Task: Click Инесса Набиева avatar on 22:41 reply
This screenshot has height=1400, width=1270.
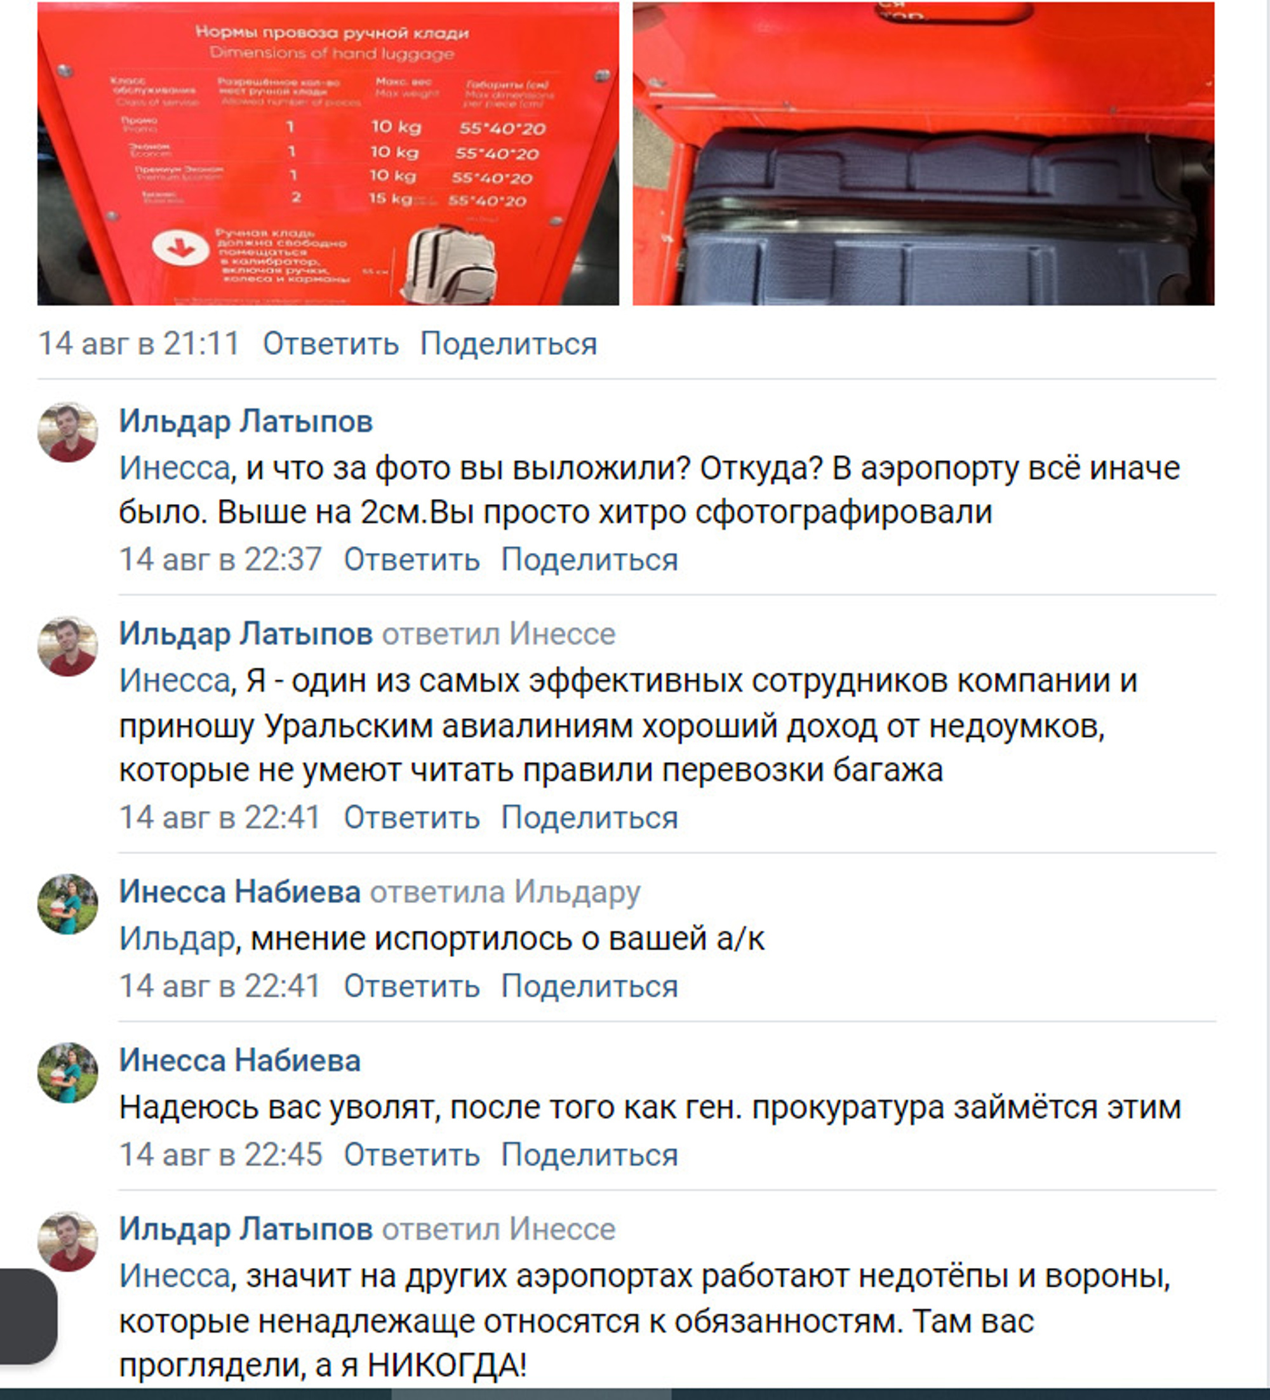Action: (x=67, y=903)
